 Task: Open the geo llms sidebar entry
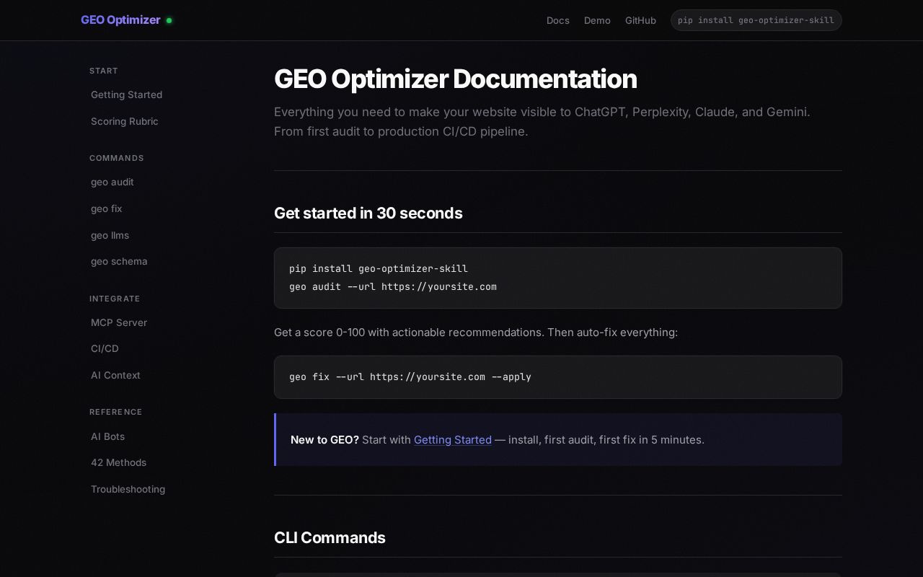click(110, 235)
